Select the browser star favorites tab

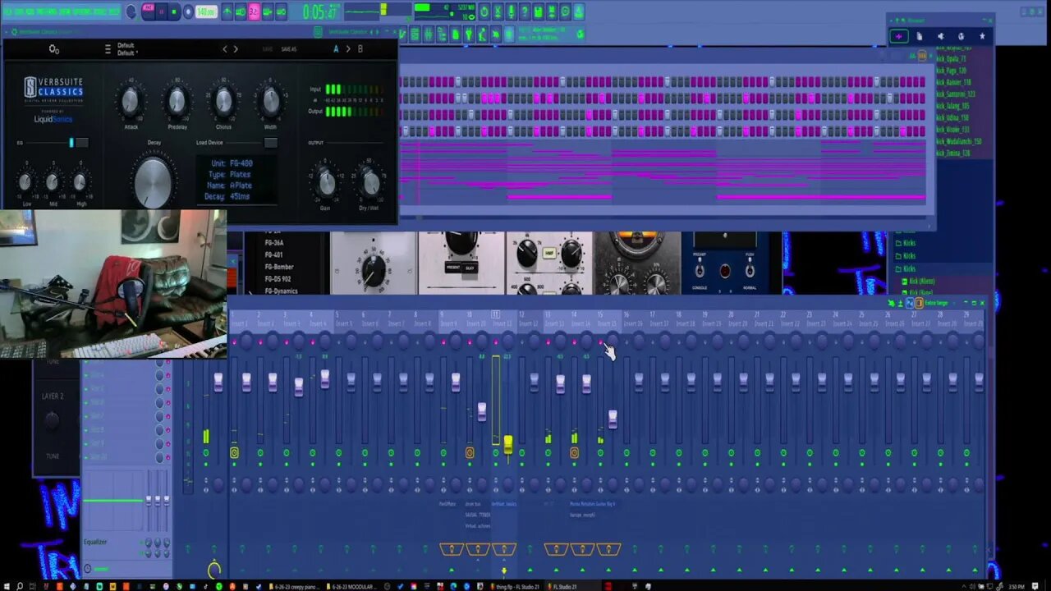point(982,36)
